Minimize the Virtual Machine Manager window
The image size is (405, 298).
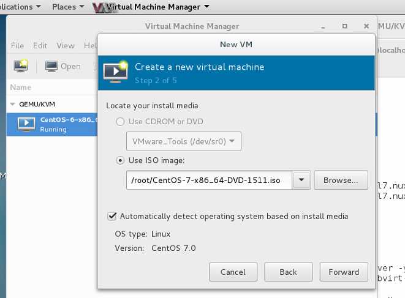(x=323, y=26)
